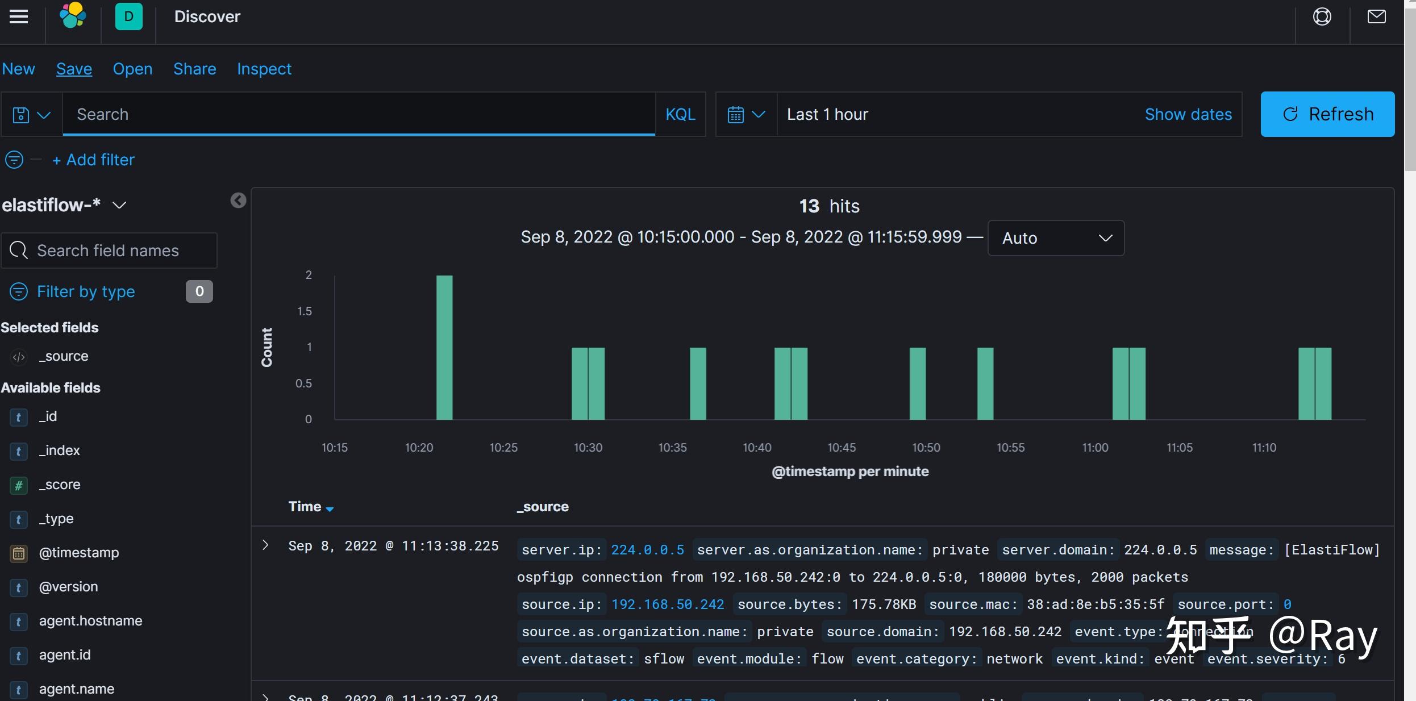The image size is (1416, 701).
Task: Collapse the field sidebar arrow
Action: tap(238, 200)
